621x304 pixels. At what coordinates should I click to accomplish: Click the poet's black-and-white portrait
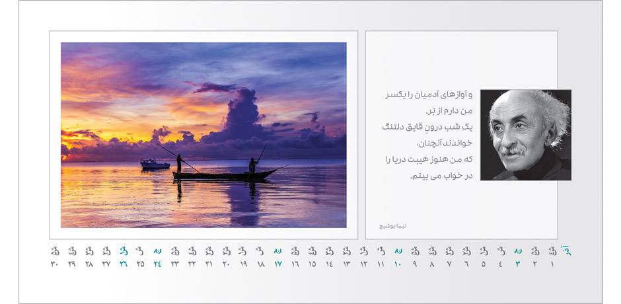coord(525,135)
